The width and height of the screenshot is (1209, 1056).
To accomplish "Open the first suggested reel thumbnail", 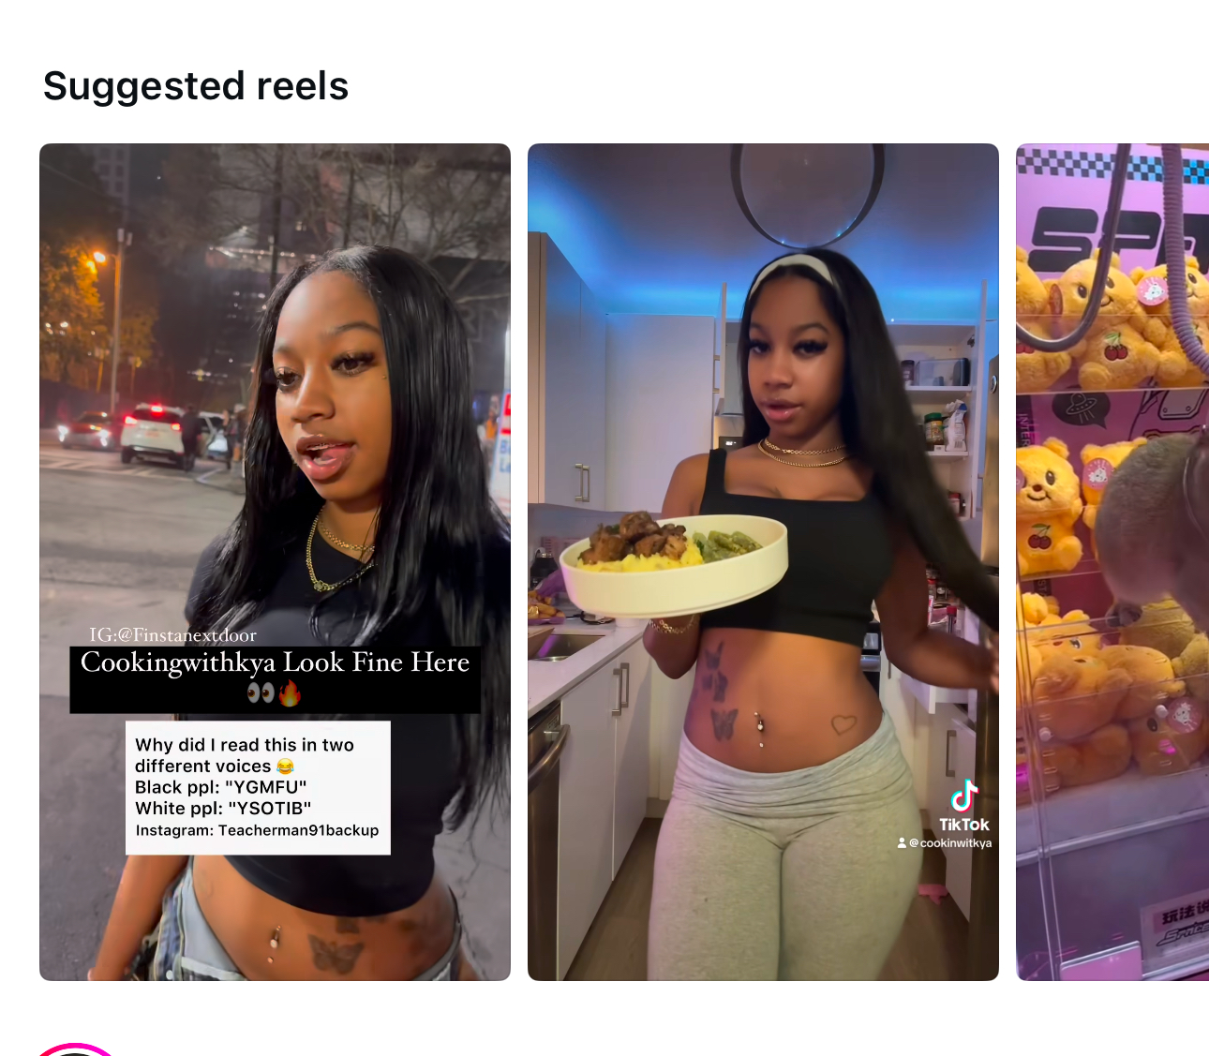I will [275, 562].
